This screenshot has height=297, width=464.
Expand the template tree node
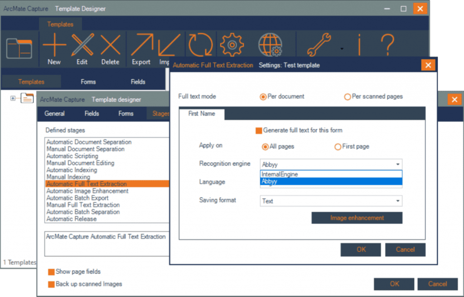[13, 98]
